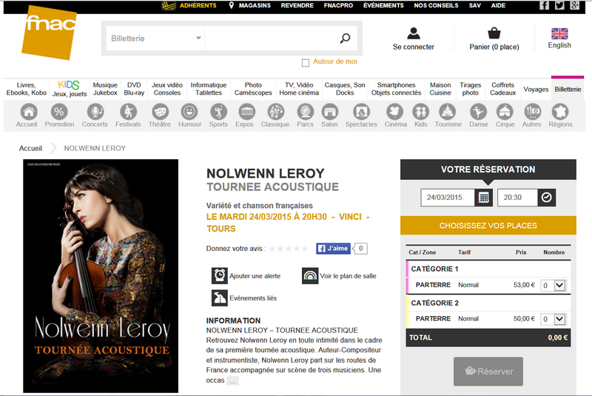Open the Fnacpro menu item
592x396 pixels.
click(x=338, y=5)
